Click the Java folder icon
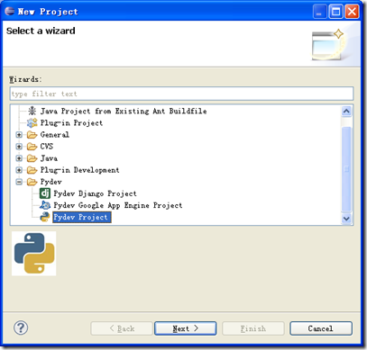Image resolution: width=367 pixels, height=350 pixels. [x=32, y=158]
